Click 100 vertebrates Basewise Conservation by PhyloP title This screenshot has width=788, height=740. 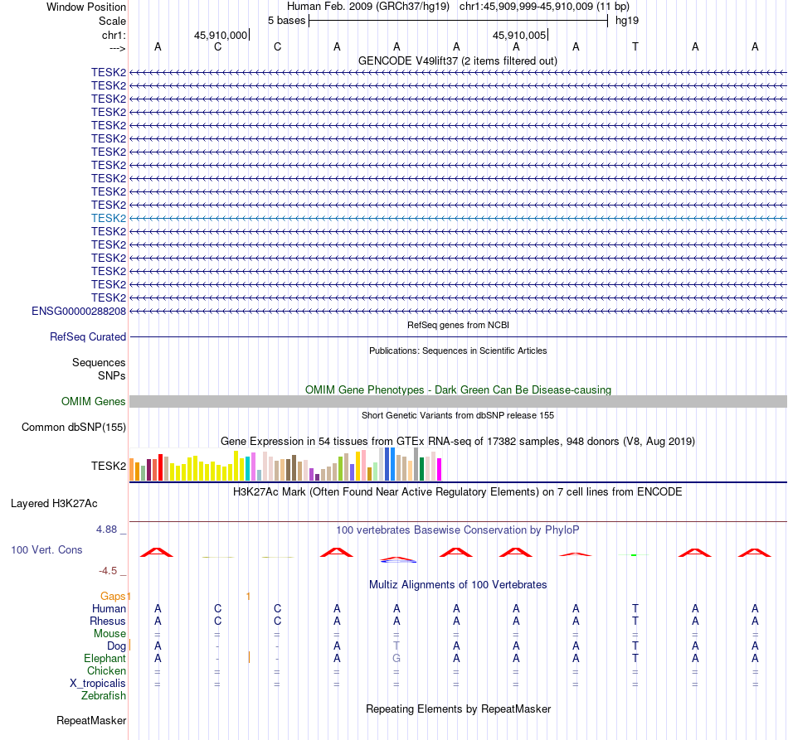pos(458,530)
